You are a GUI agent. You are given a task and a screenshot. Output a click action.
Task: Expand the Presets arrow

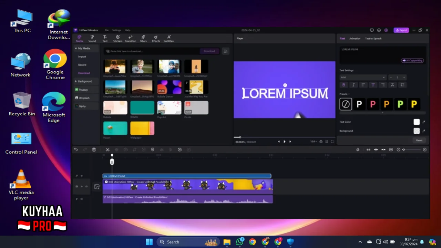pyautogui.click(x=349, y=94)
